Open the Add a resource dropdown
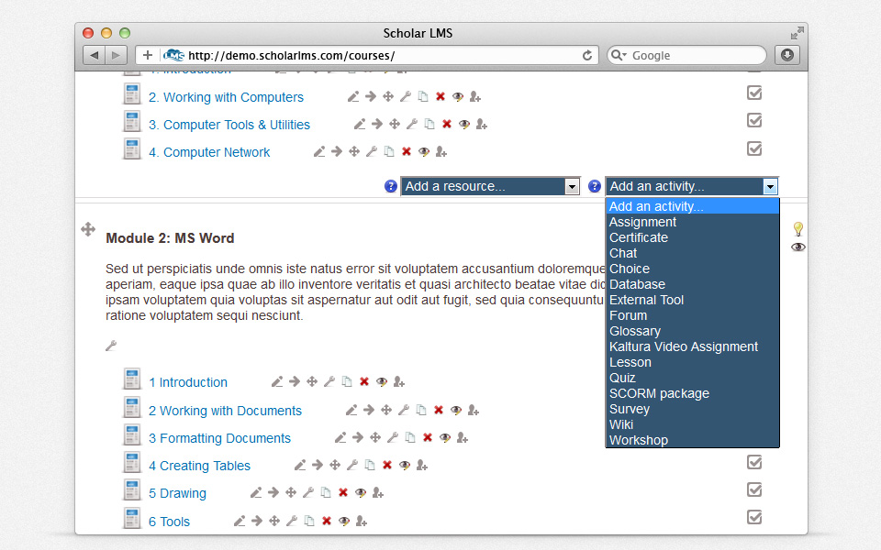The image size is (881, 550). 490,186
